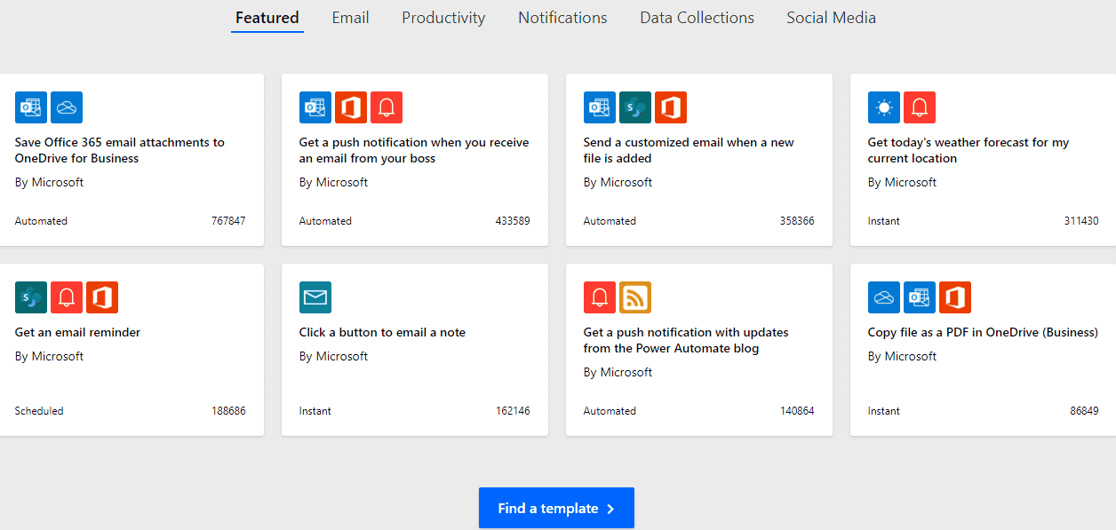Viewport: 1116px width, 530px height.
Task: Open Power Automate blog push notification title
Action: tap(686, 340)
